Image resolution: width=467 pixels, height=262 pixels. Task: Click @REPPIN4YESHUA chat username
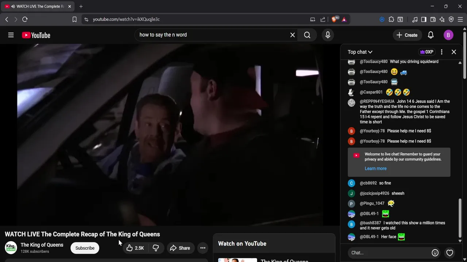(x=377, y=102)
